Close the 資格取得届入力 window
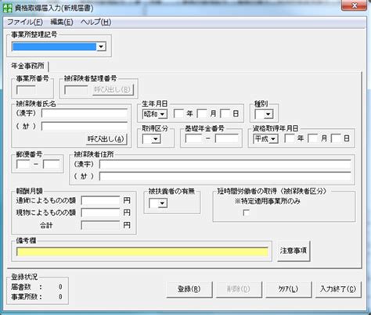Screen dimensions: 371x315 (x=355, y=5)
